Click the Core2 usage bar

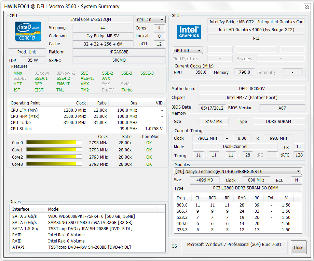tap(54, 157)
